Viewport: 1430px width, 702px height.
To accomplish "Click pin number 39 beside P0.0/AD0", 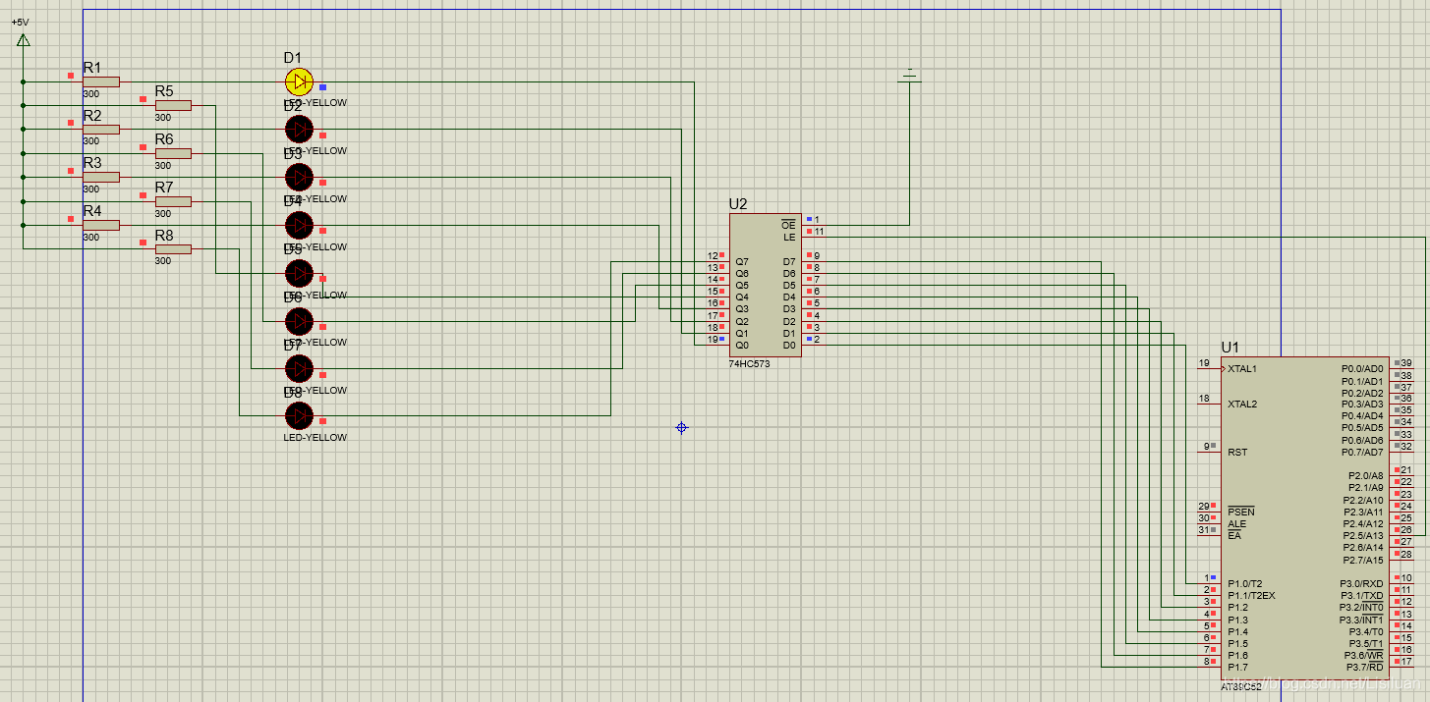I will coord(1406,363).
